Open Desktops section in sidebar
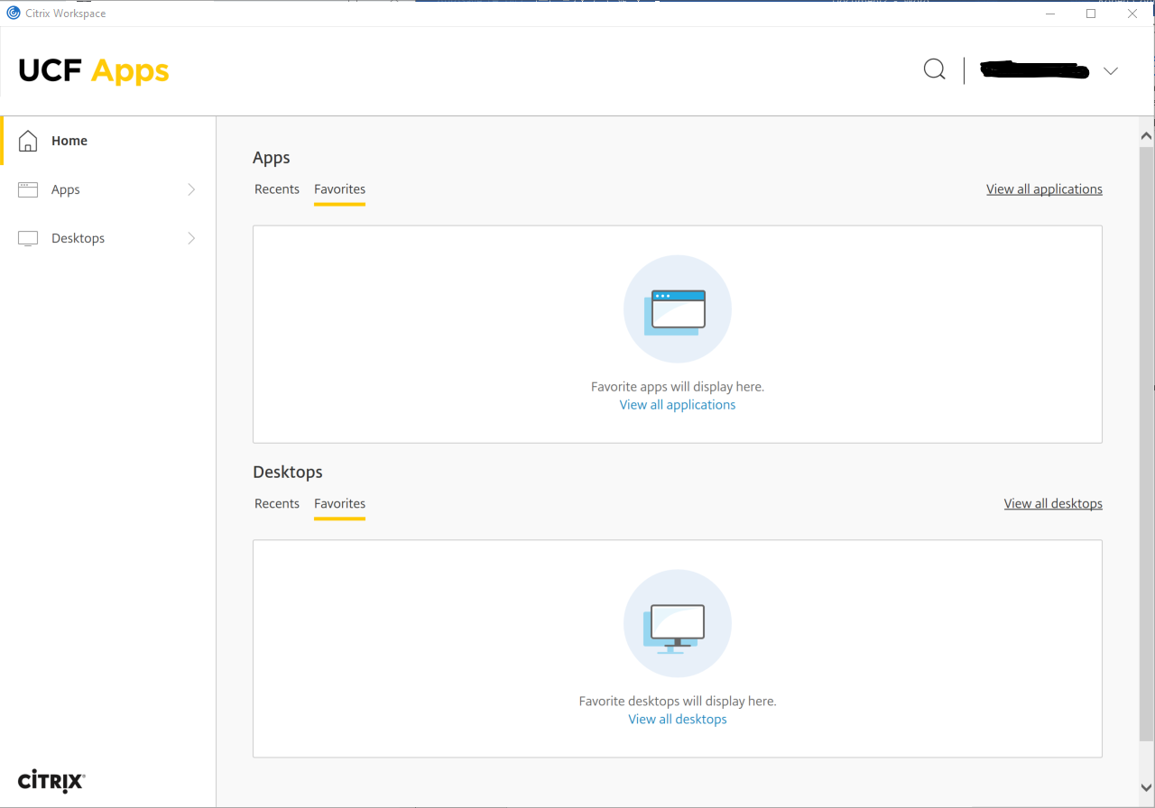Screen dimensions: 1155x808 [x=108, y=238]
